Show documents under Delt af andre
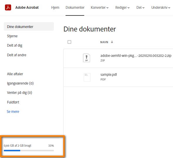 pyautogui.click(x=17, y=55)
